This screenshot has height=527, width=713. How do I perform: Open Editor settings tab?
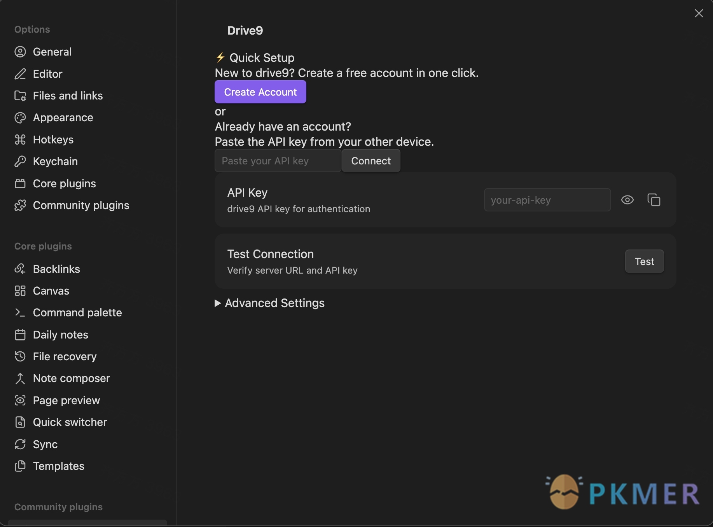(87, 74)
